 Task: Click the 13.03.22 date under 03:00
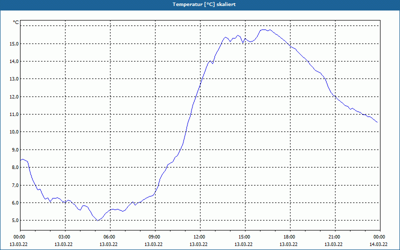(63, 244)
